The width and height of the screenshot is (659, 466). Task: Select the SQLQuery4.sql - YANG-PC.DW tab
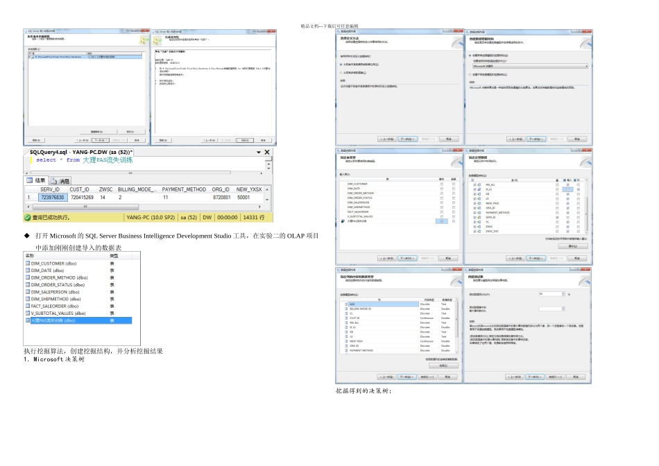pos(81,152)
